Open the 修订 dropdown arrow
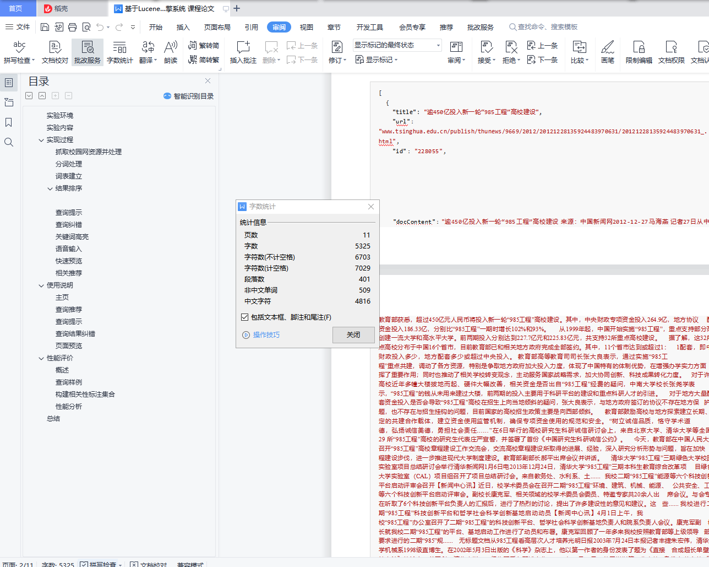This screenshot has width=709, height=567. click(345, 61)
